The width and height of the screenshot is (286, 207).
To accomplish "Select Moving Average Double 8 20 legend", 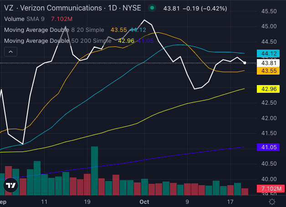I will 55,30.
